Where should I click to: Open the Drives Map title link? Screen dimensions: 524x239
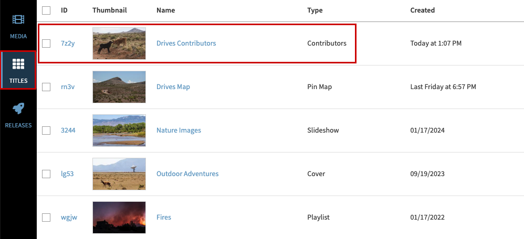point(173,87)
